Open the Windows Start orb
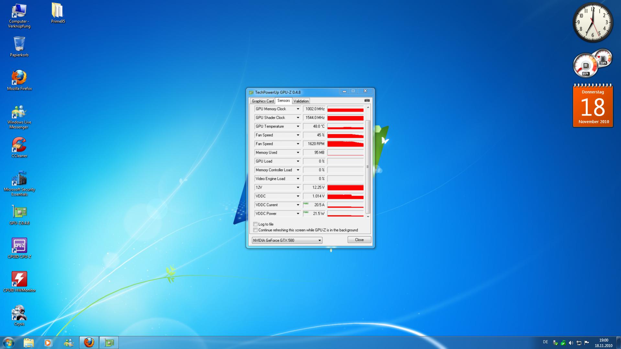Screen dimensions: 621x349 (x=9, y=343)
